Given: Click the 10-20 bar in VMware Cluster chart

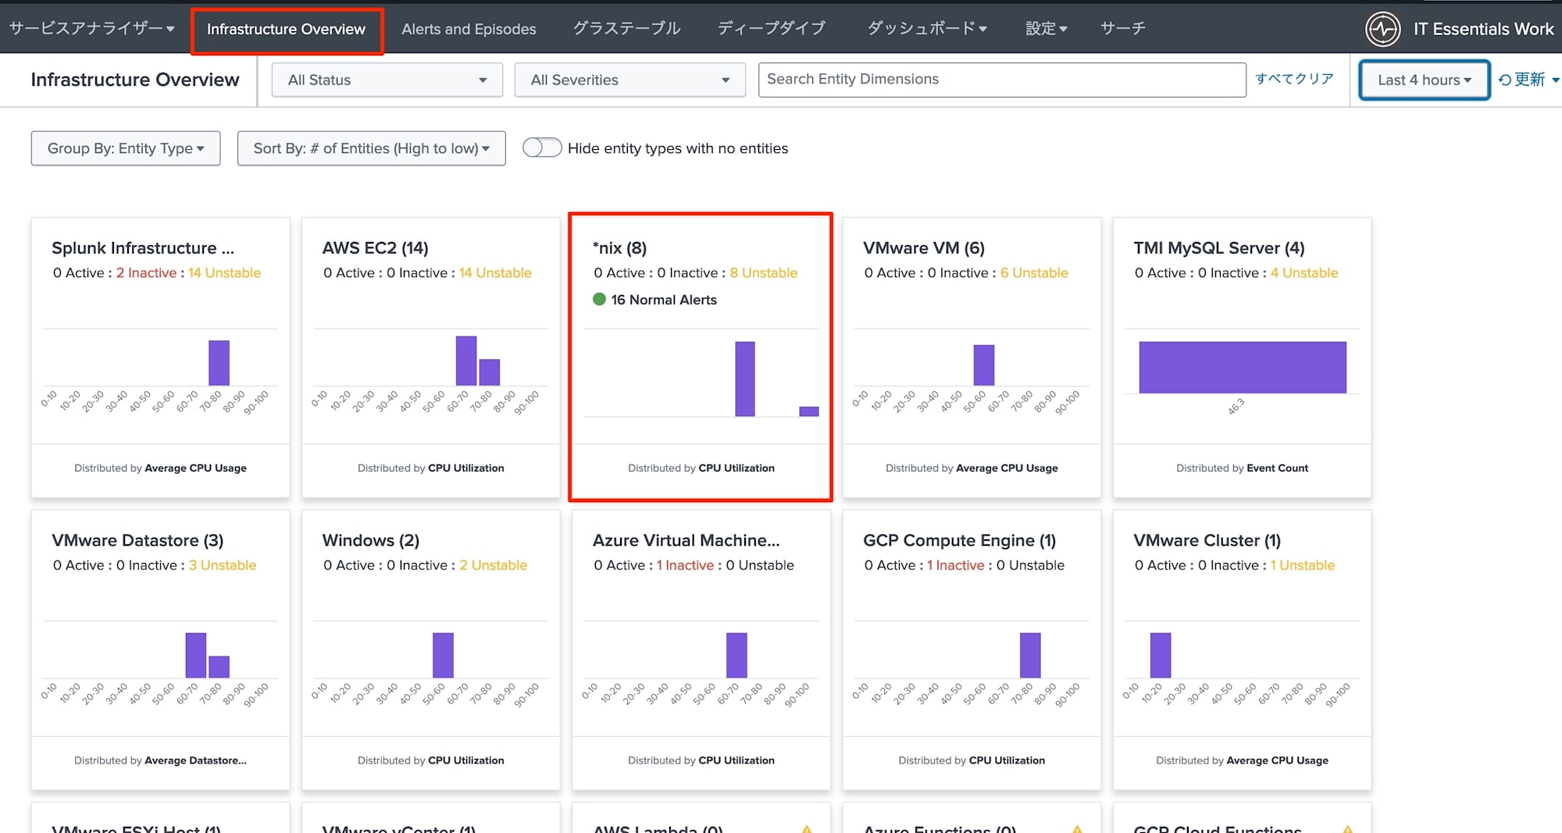Looking at the screenshot, I should [1161, 655].
